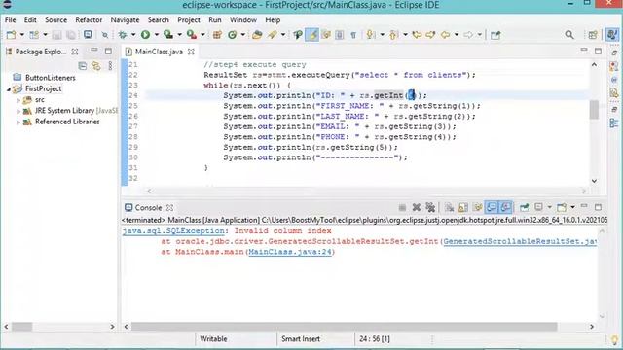Toggle Scroll Lock in Console toolbar
Image resolution: width=623 pixels, height=350 pixels.
click(463, 207)
